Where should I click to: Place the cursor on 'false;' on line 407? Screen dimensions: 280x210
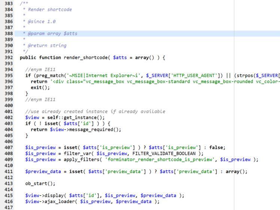(217, 147)
